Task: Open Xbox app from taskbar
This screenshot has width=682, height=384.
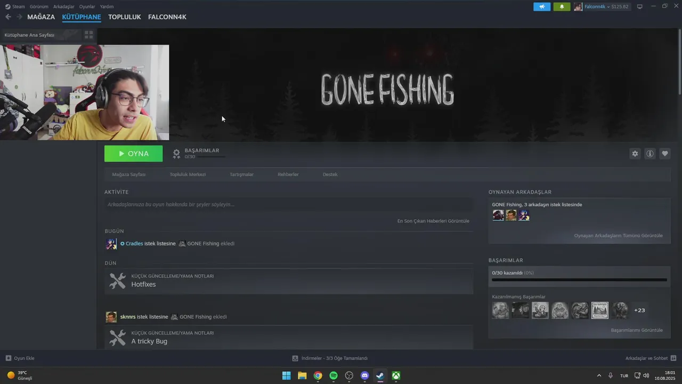Action: pos(396,375)
